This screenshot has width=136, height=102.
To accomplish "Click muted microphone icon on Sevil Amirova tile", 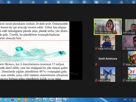I will 96,65.
